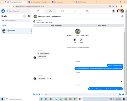Image resolution: width=127 pixels, height=101 pixels.
Task: Click the '$1,350 - 3 Beds 2 Baths House' listing text
Action: (44, 22)
